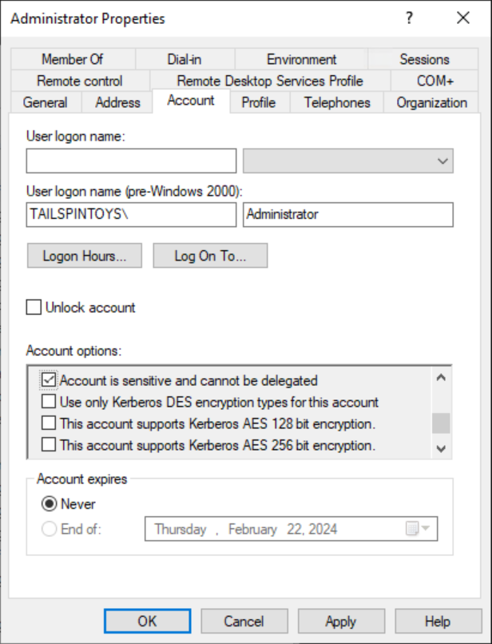The image size is (492, 644).
Task: Click the question mark help icon
Action: click(409, 18)
